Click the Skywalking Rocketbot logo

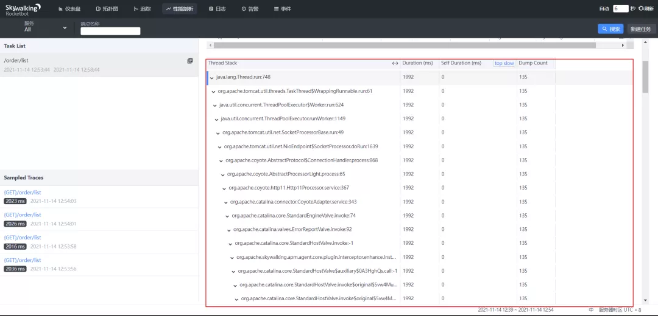(x=23, y=9)
